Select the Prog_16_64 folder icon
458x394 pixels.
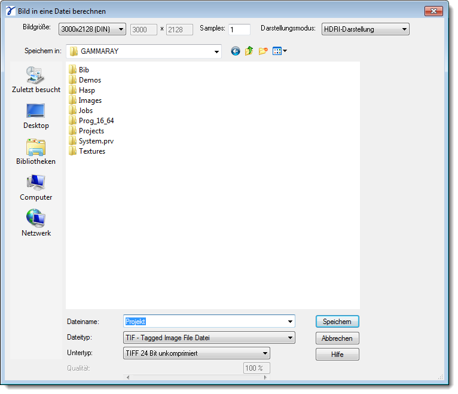click(73, 121)
